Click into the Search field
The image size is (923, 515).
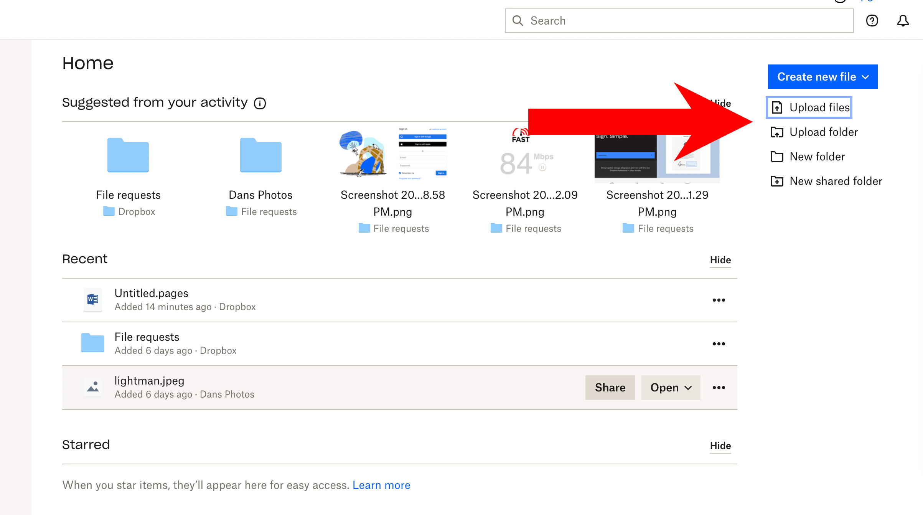click(x=679, y=21)
